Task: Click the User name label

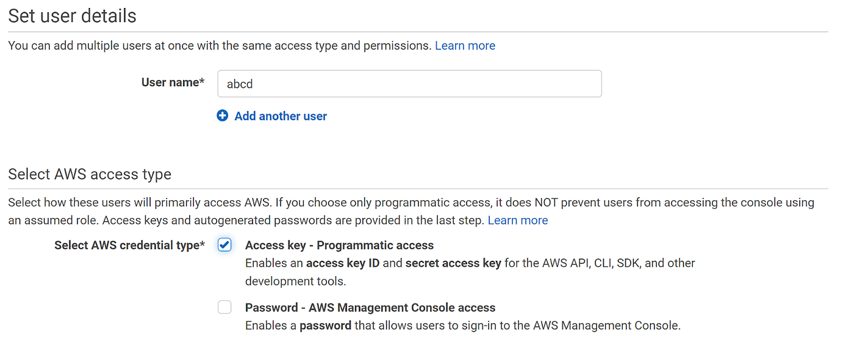Action: point(173,82)
